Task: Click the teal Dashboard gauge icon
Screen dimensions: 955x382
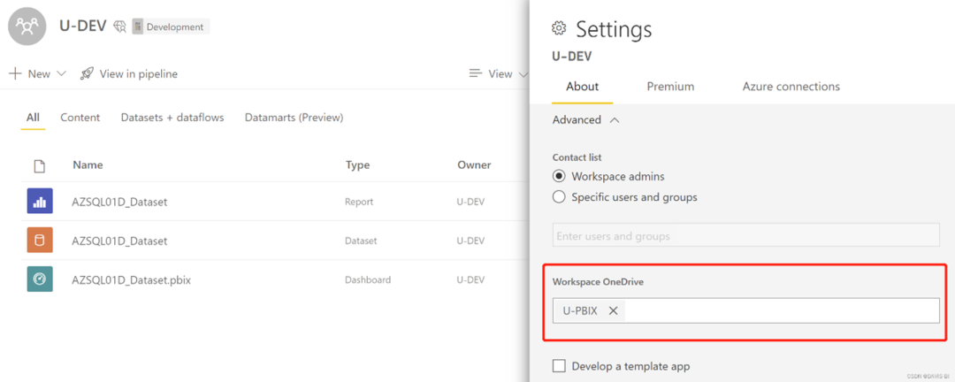Action: [40, 279]
